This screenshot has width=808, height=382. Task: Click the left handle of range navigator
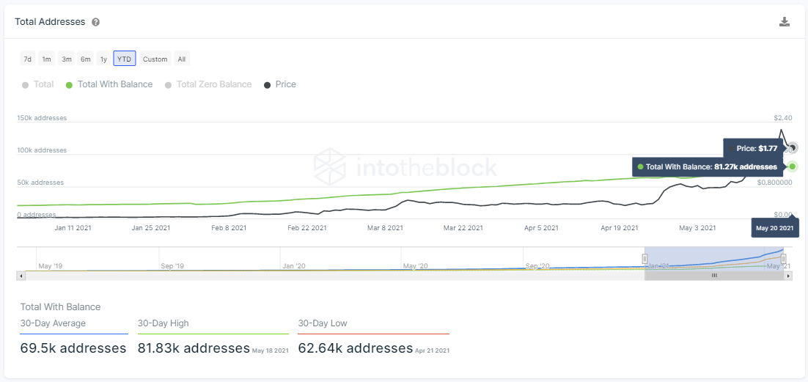(x=644, y=258)
